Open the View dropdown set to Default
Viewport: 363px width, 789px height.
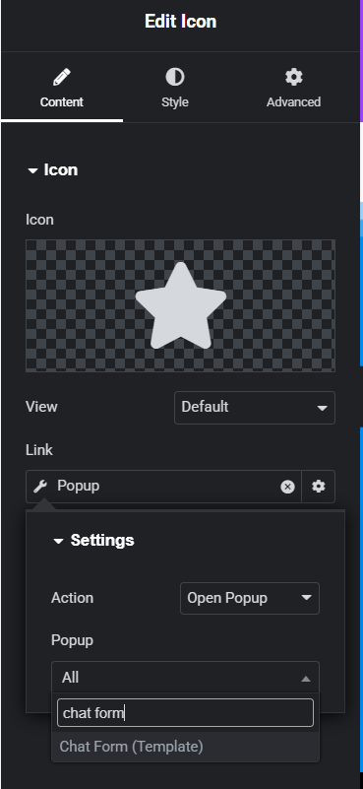click(x=255, y=408)
